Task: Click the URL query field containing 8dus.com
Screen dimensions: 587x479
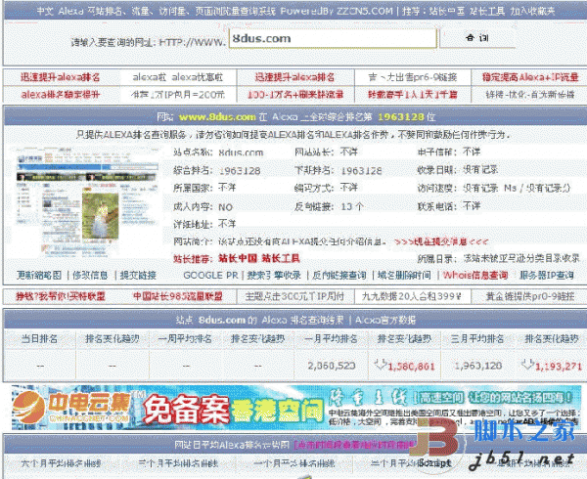Action: click(x=333, y=38)
